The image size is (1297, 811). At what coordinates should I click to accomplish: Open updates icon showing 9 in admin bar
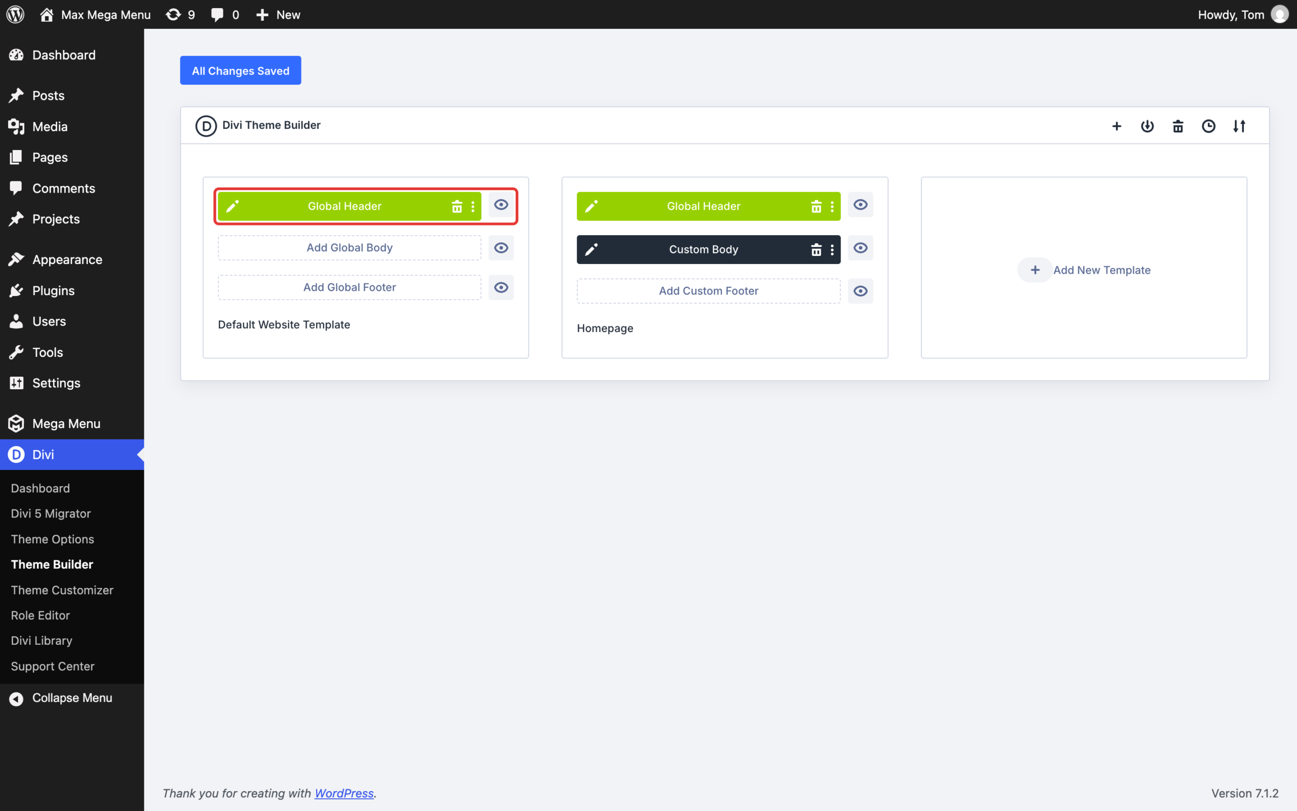click(x=180, y=15)
